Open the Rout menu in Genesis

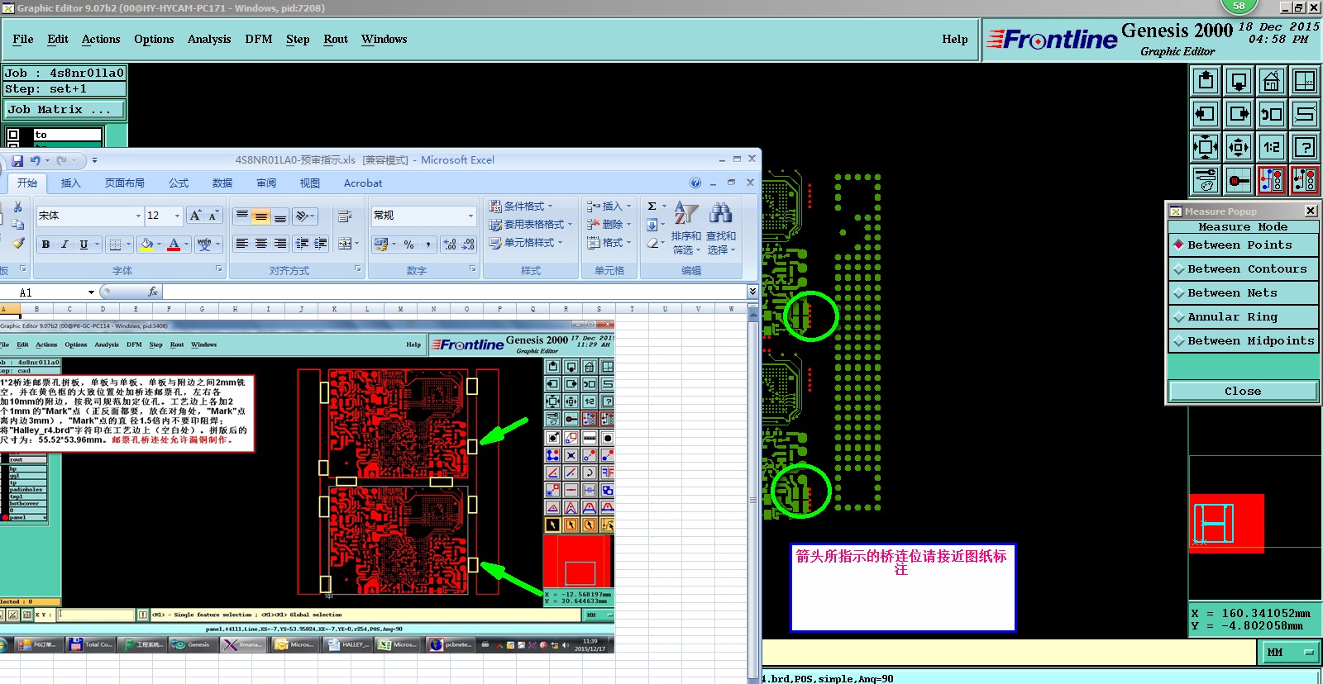pos(336,39)
